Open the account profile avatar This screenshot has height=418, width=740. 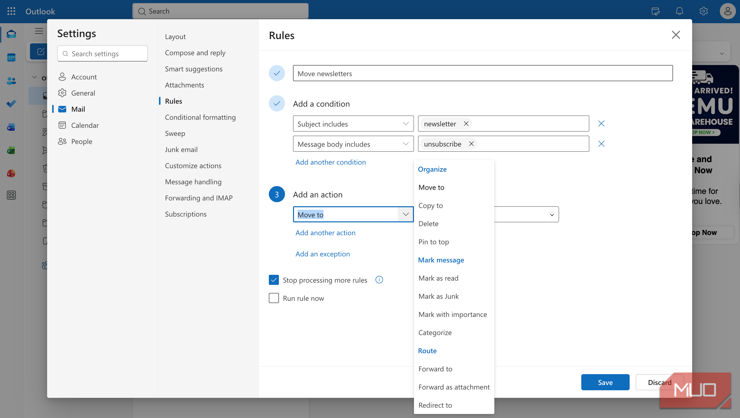(x=727, y=11)
